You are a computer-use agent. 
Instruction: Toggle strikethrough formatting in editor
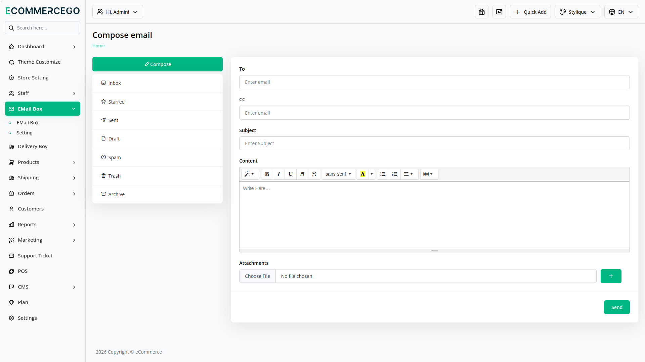pos(314,174)
